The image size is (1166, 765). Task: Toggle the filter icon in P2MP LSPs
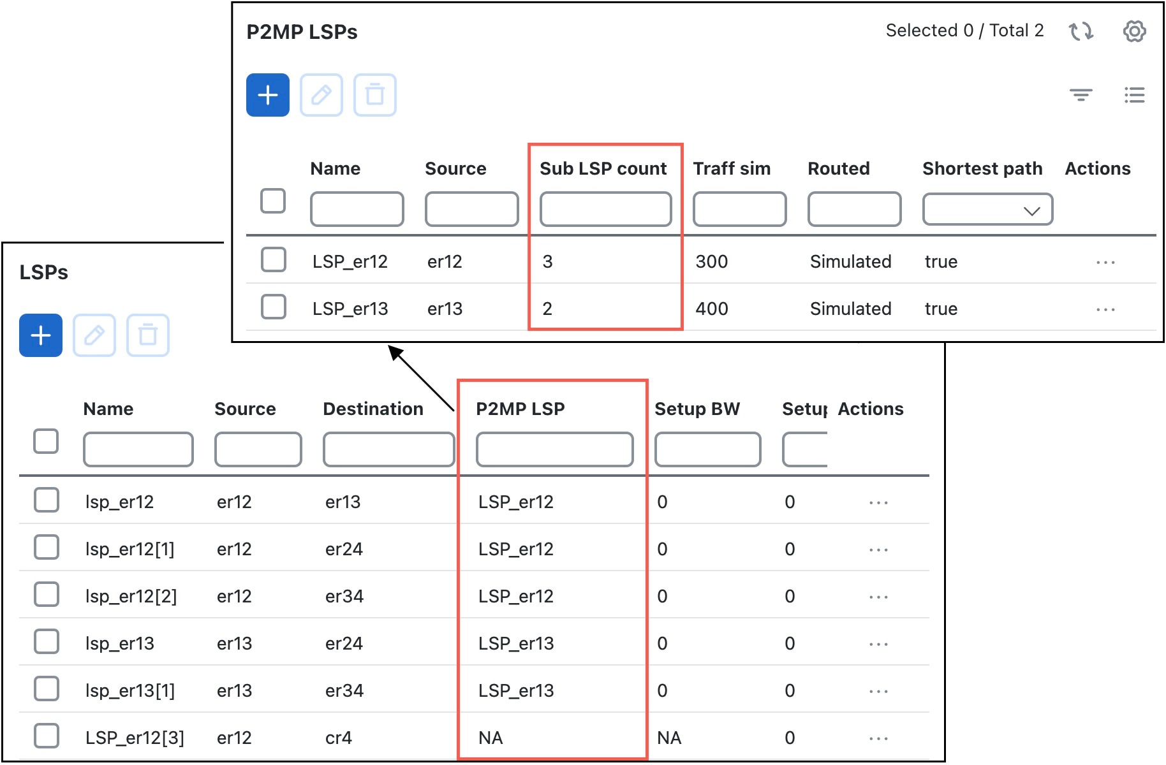pyautogui.click(x=1081, y=95)
